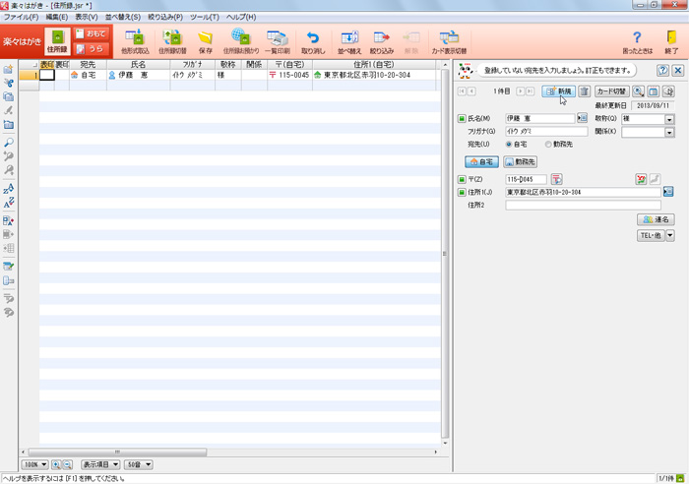
Task: Delete record with the trash can icon
Action: coord(584,91)
